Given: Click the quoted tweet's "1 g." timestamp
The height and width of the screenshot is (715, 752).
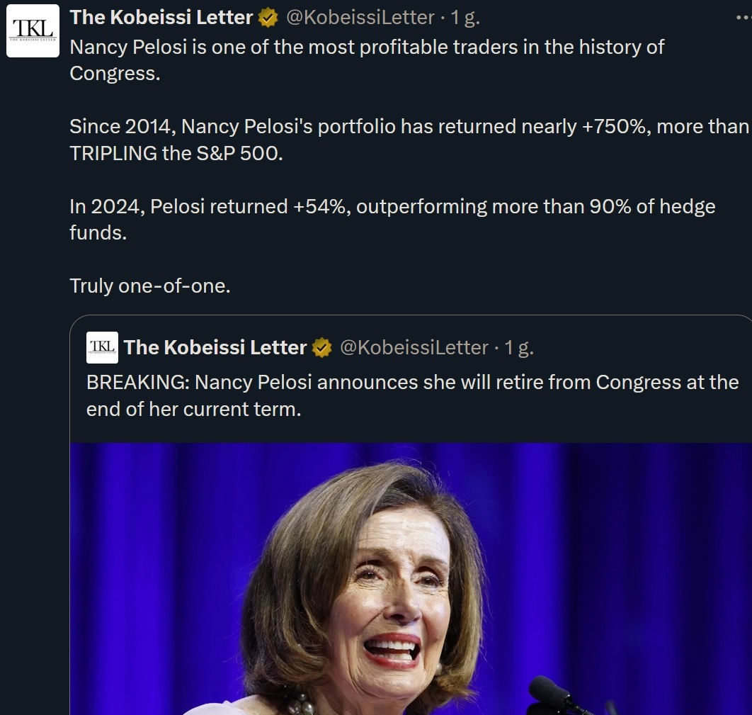Looking at the screenshot, I should (x=519, y=347).
